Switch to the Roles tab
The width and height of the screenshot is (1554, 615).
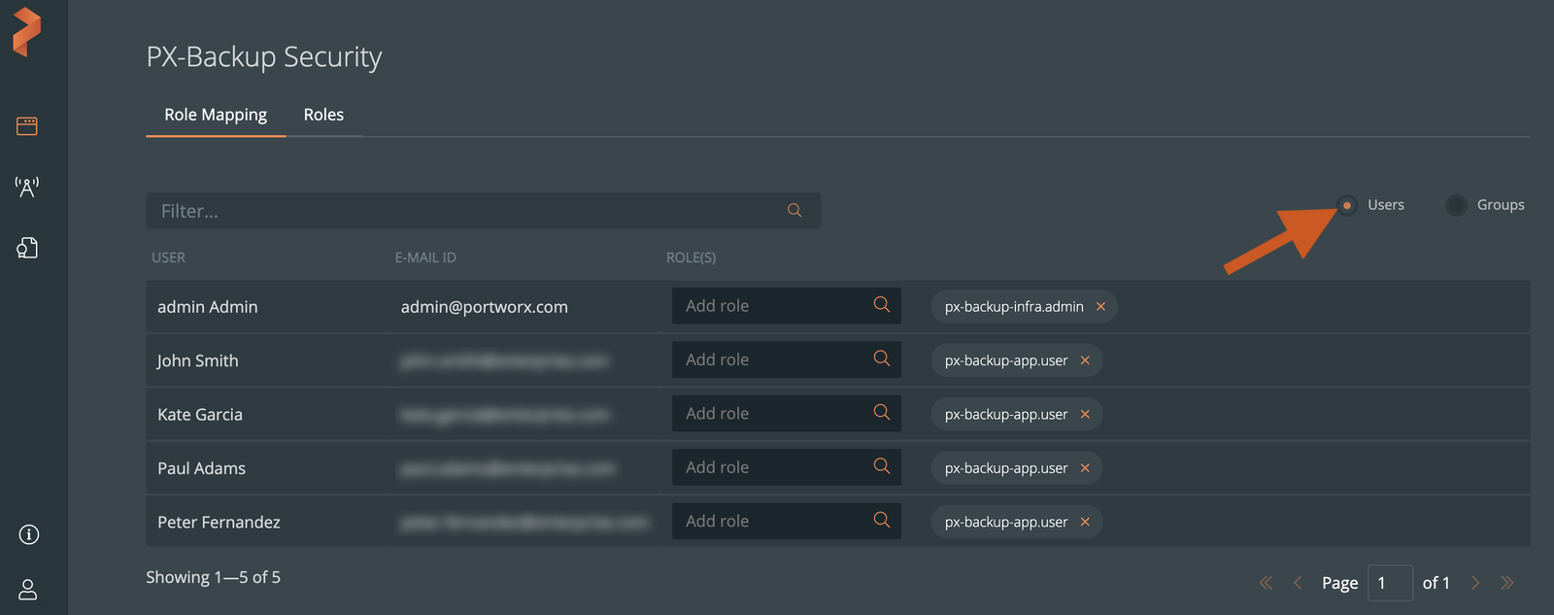323,115
